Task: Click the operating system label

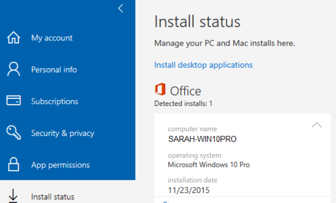Action: [195, 155]
